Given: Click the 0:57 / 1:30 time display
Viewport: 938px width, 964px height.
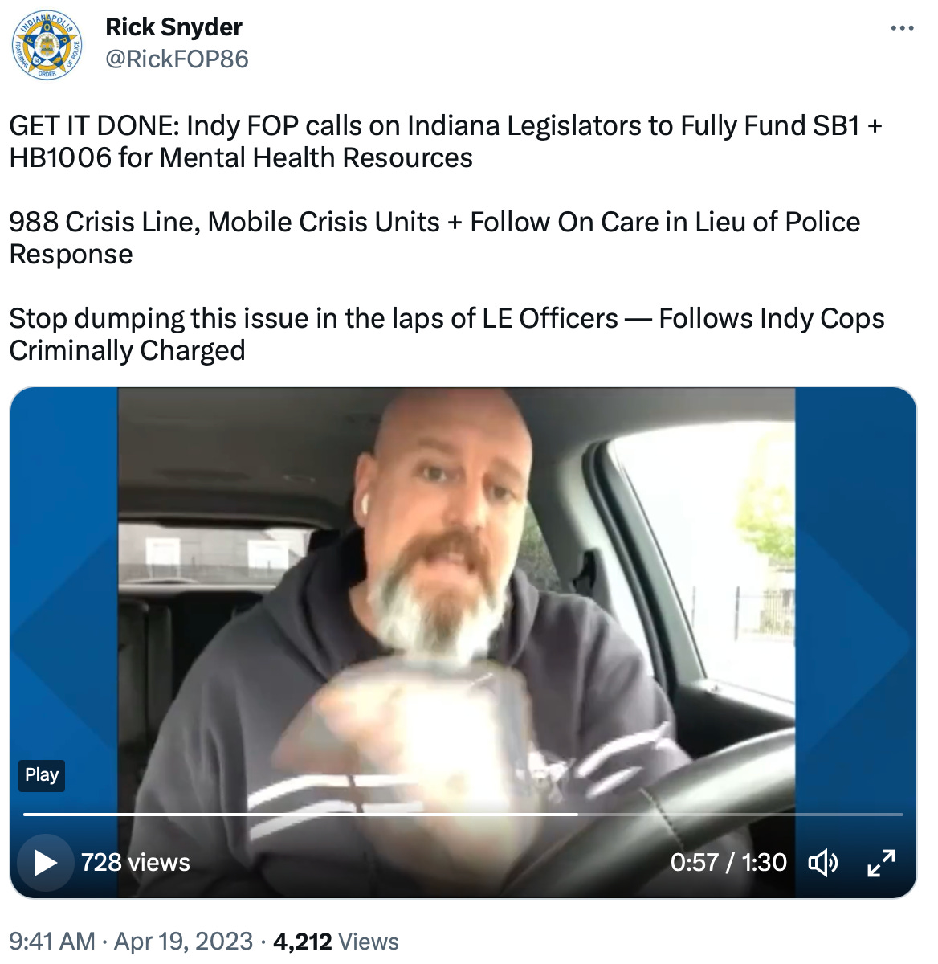Looking at the screenshot, I should pyautogui.click(x=728, y=863).
